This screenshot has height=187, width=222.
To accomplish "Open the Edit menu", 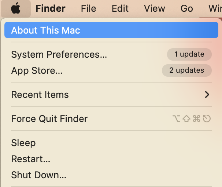I will pos(120,8).
